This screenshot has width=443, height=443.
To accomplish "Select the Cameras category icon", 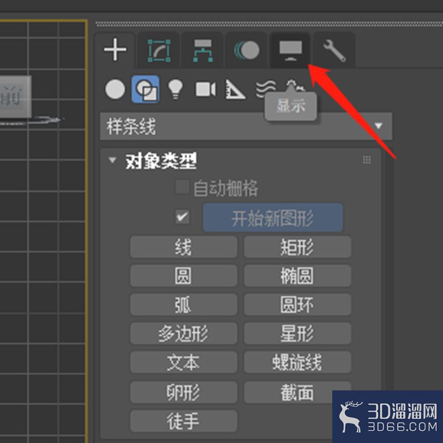I will tap(205, 89).
